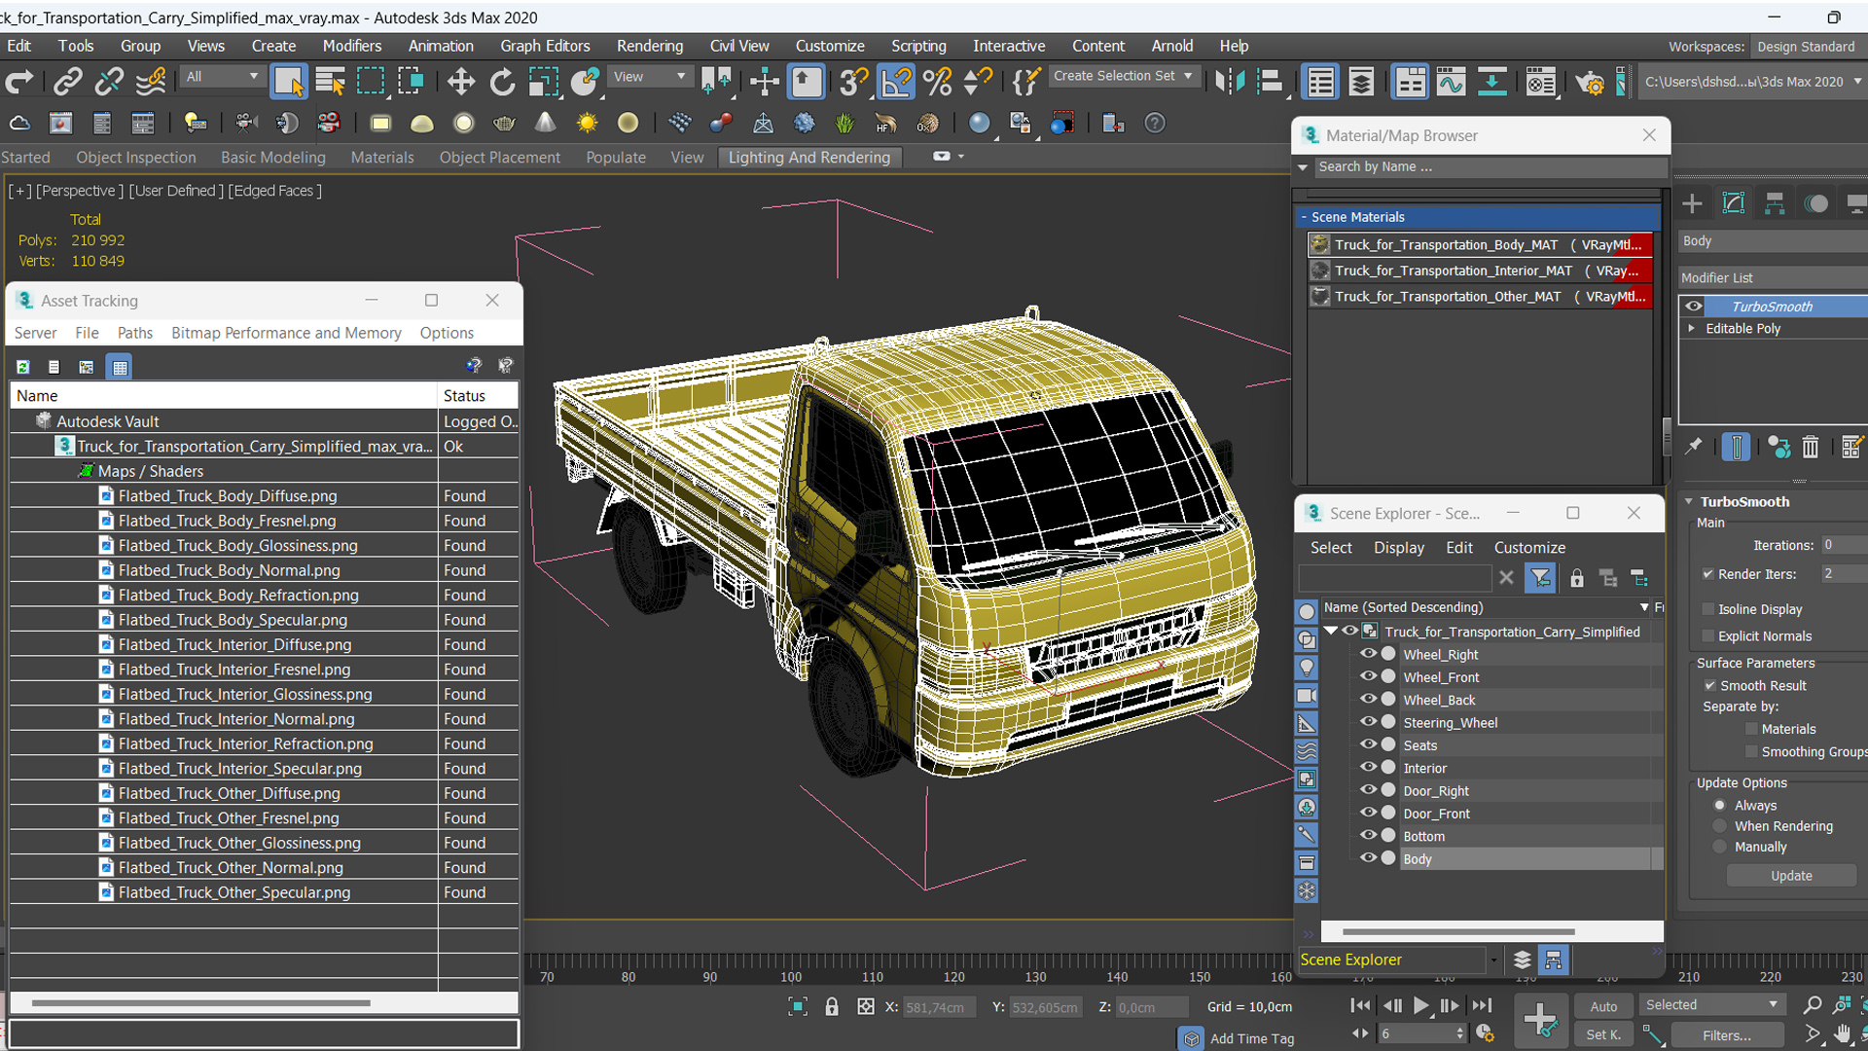Toggle visibility eye for Body object

1368,858
